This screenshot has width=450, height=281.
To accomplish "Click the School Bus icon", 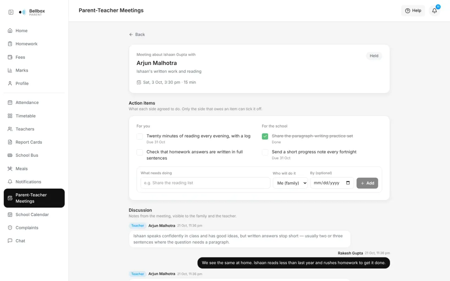I will click(x=10, y=155).
